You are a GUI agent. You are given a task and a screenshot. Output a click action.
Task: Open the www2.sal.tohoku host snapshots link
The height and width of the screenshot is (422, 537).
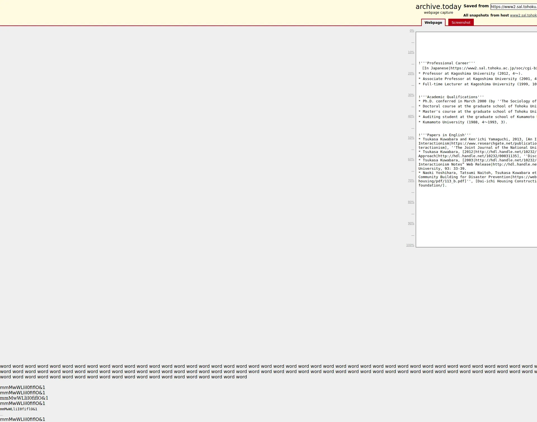[x=523, y=15]
